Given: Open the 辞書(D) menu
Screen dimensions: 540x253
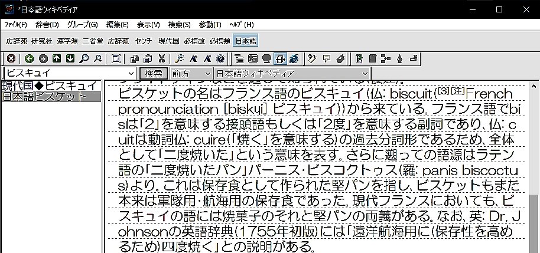Looking at the screenshot, I should (47, 25).
